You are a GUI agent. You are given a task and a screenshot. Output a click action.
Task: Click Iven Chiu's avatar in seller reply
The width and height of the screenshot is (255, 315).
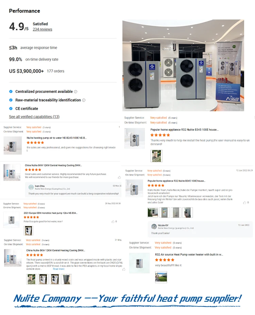[31, 187]
